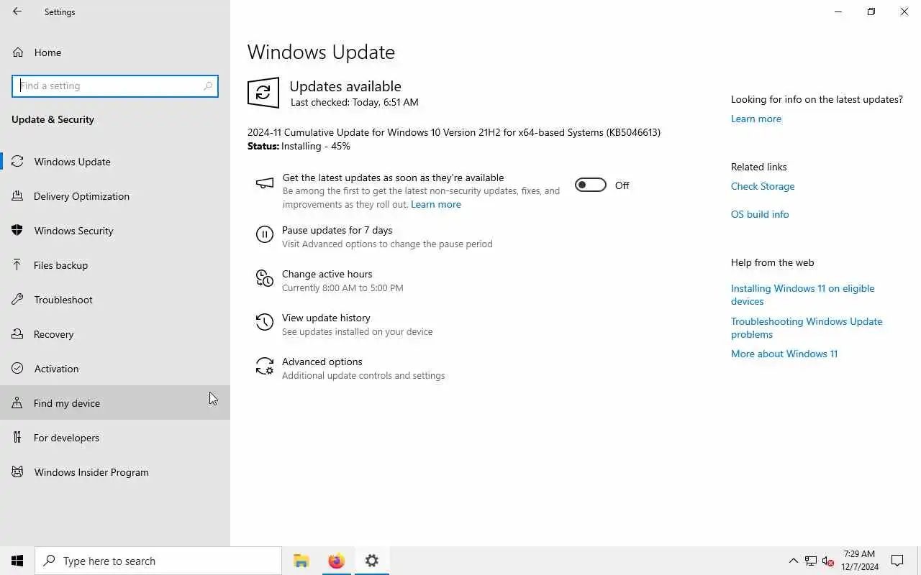Open the Delivery Optimization sidebar icon
The width and height of the screenshot is (921, 575).
pyautogui.click(x=18, y=196)
